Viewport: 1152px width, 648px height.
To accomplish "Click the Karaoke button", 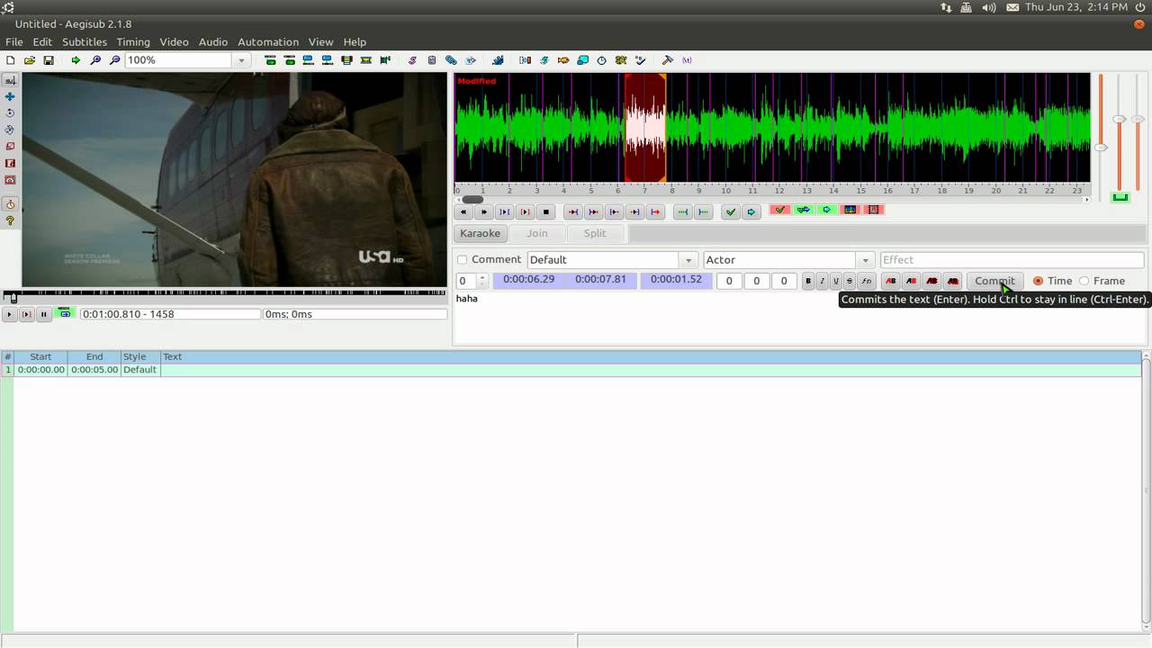I will [480, 233].
